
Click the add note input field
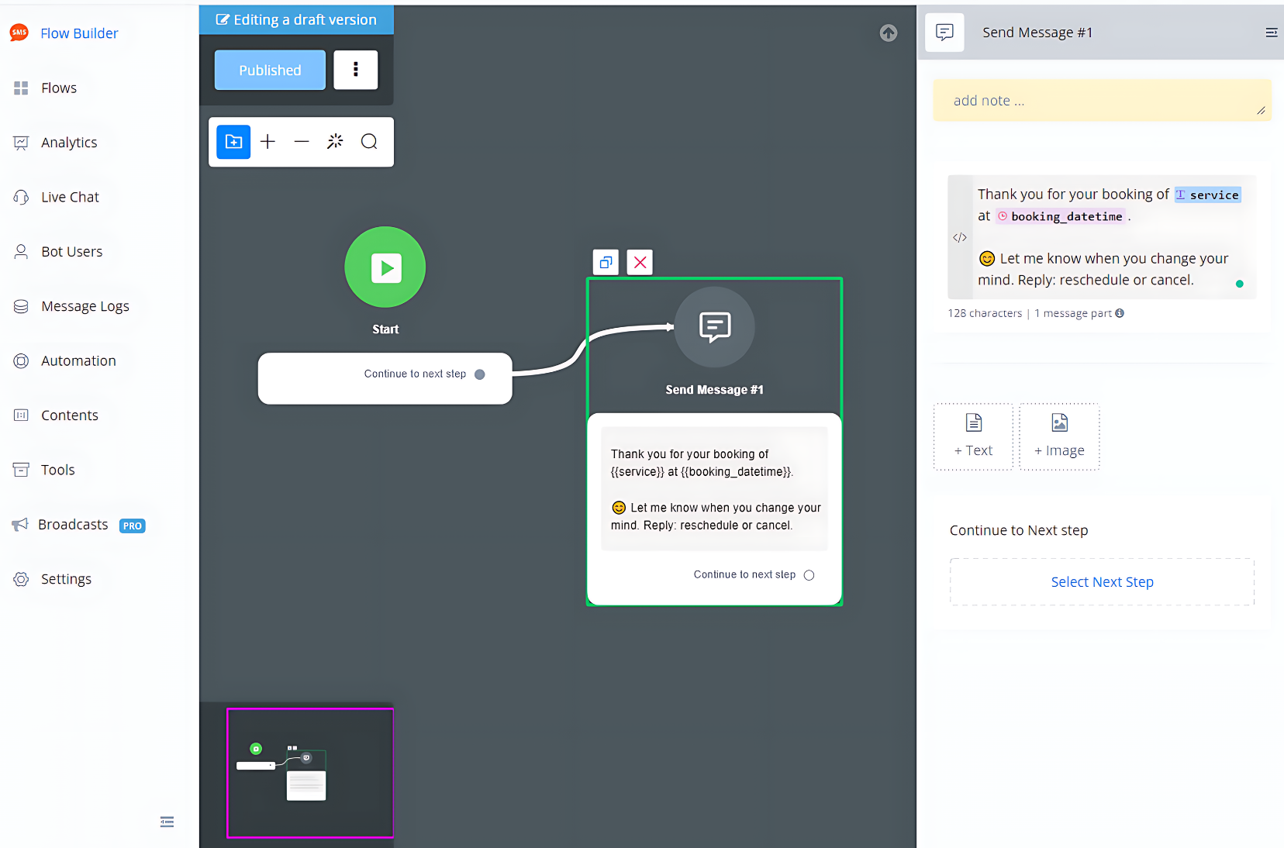1101,101
